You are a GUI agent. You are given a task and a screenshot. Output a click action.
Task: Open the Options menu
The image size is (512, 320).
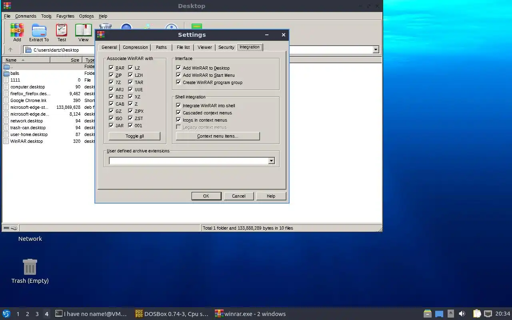click(86, 16)
